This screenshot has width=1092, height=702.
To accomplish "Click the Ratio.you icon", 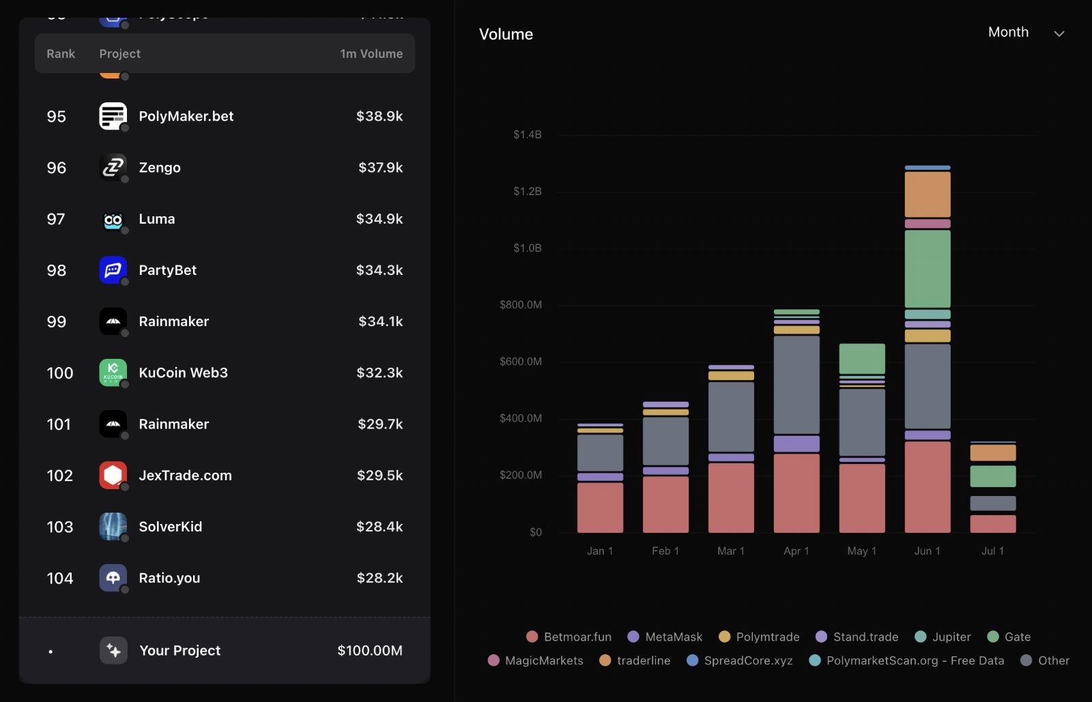I will (113, 578).
